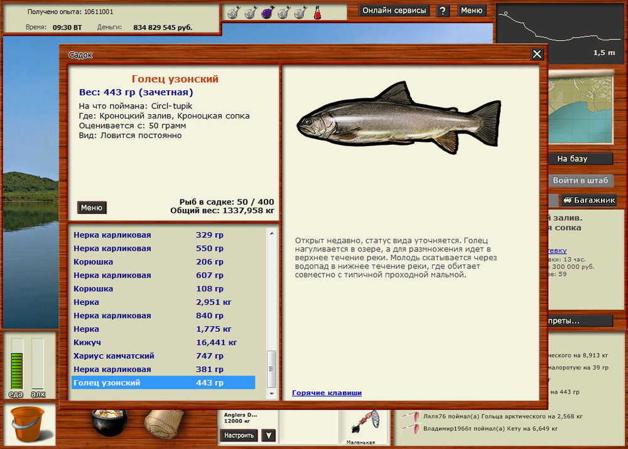Open the Горячие клавиши link

coord(327,393)
